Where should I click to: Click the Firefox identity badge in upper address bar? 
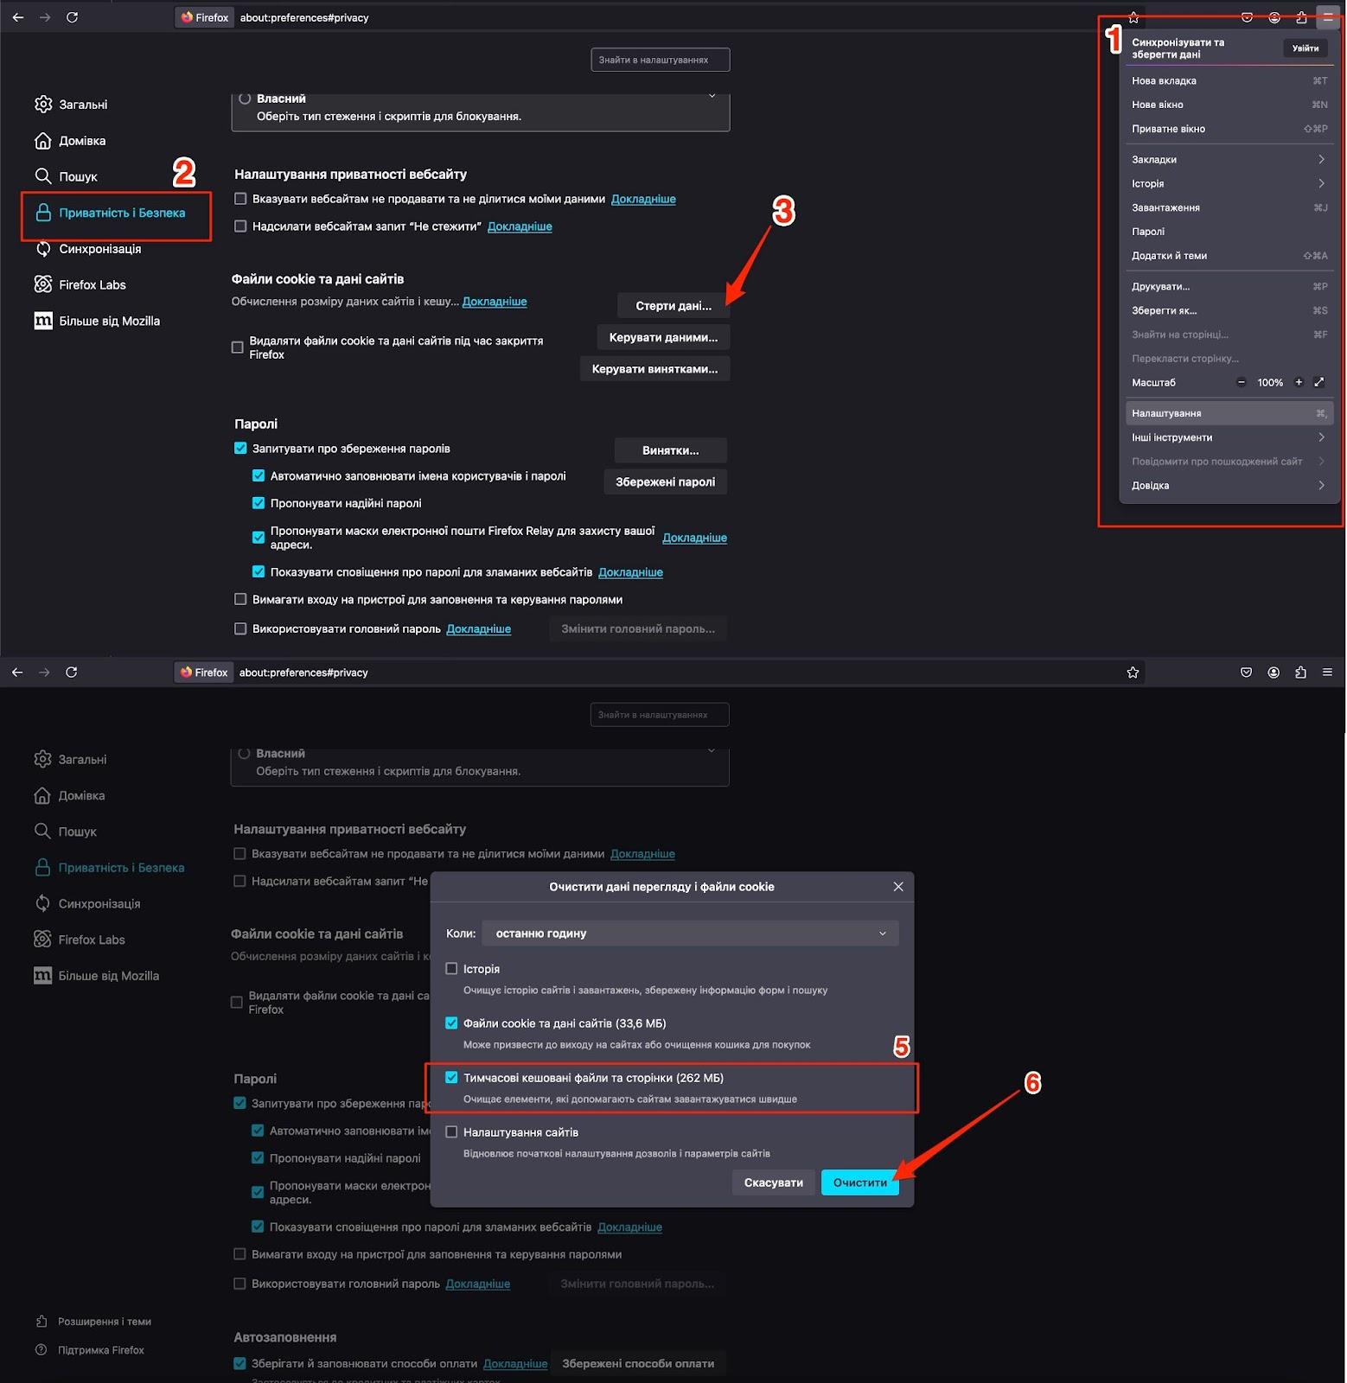pyautogui.click(x=205, y=17)
